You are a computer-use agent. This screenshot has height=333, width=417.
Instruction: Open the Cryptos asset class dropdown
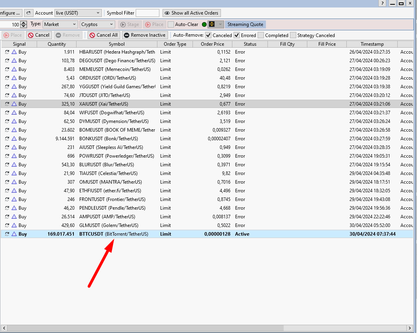pos(97,24)
